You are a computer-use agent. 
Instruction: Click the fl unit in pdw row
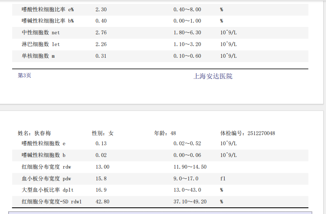click(x=223, y=179)
